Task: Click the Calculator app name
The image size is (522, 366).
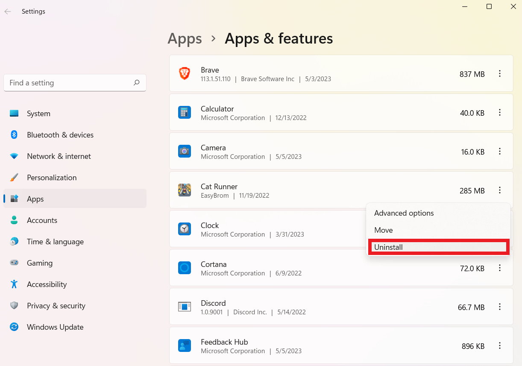Action: 217,109
